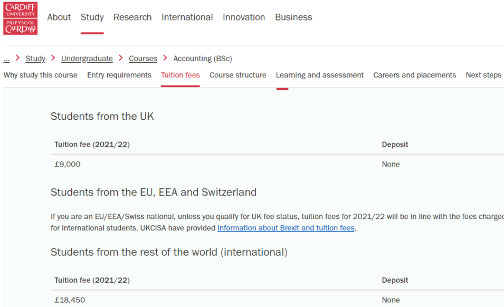Navigate to the Undergraduate breadcrumb
The image size is (504, 307).
click(87, 59)
